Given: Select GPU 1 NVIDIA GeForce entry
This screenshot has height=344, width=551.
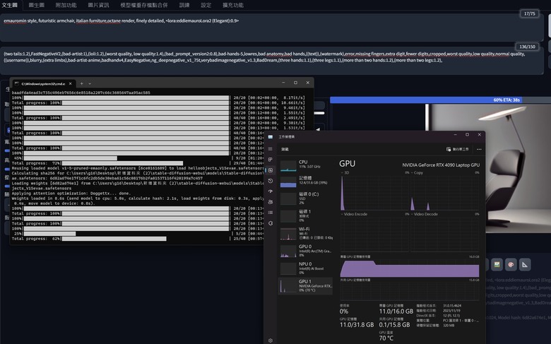Looking at the screenshot, I should tap(306, 285).
